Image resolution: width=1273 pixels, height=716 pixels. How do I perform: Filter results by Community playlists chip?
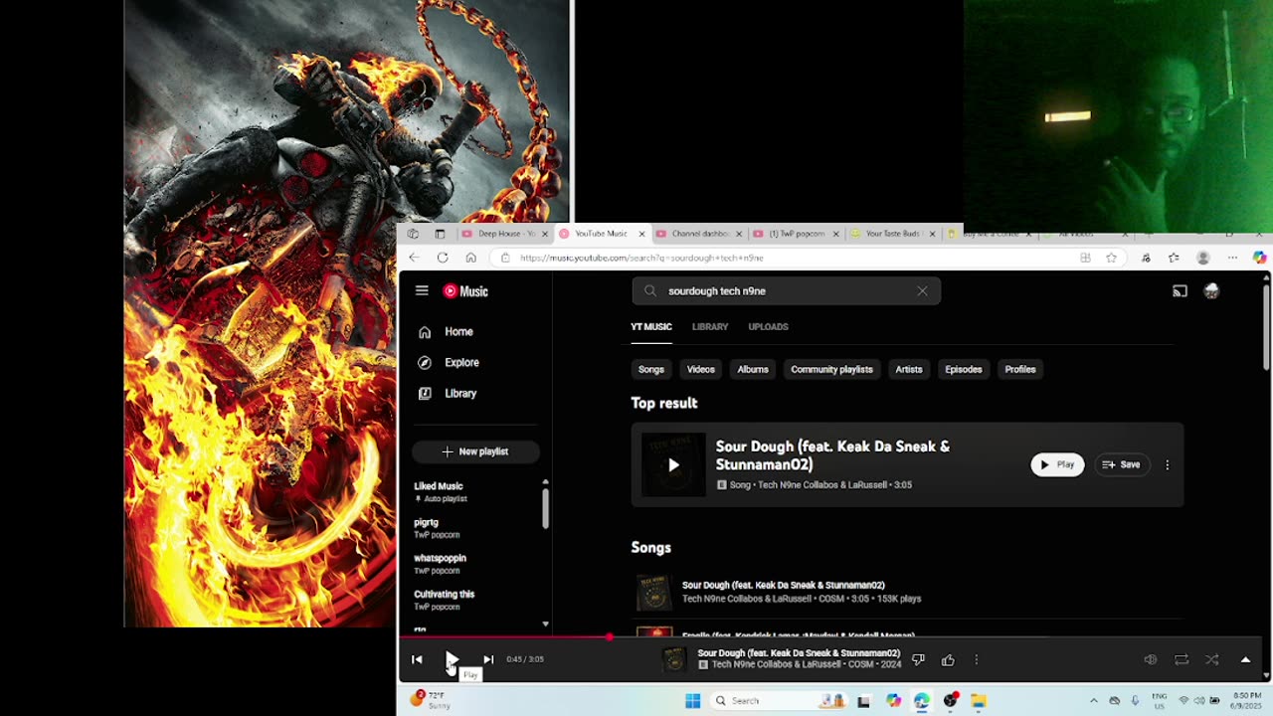click(831, 370)
